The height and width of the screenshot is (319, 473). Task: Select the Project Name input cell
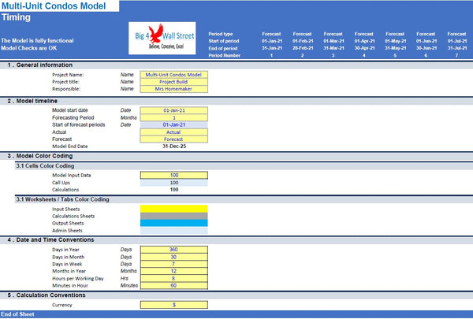click(173, 75)
